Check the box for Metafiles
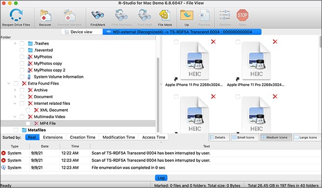This screenshot has height=188, width=322. coord(16,130)
